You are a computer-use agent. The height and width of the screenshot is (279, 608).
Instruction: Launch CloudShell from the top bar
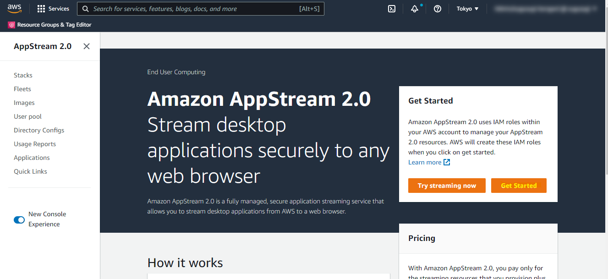tap(391, 8)
